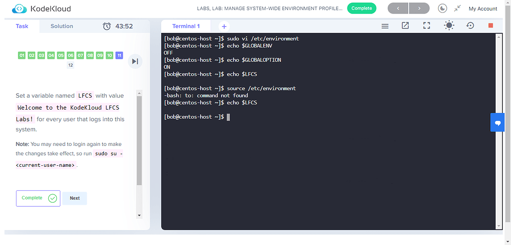Toggle dark mode moon icon
This screenshot has width=511, height=245.
point(442,8)
